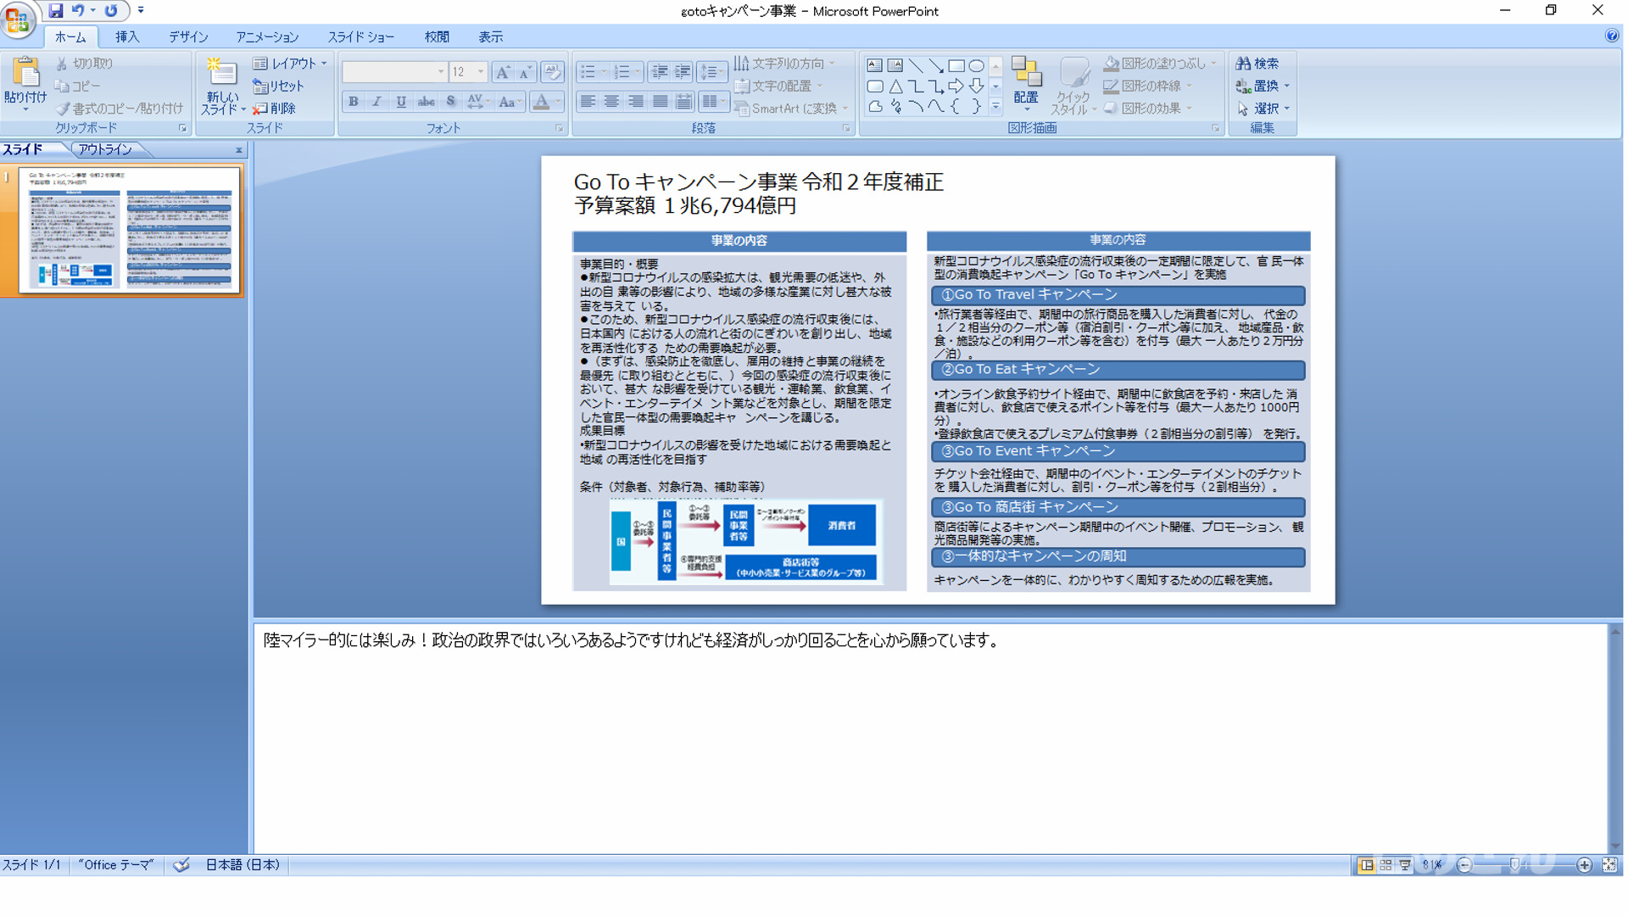Open the character spacing AV dropdown

[478, 102]
